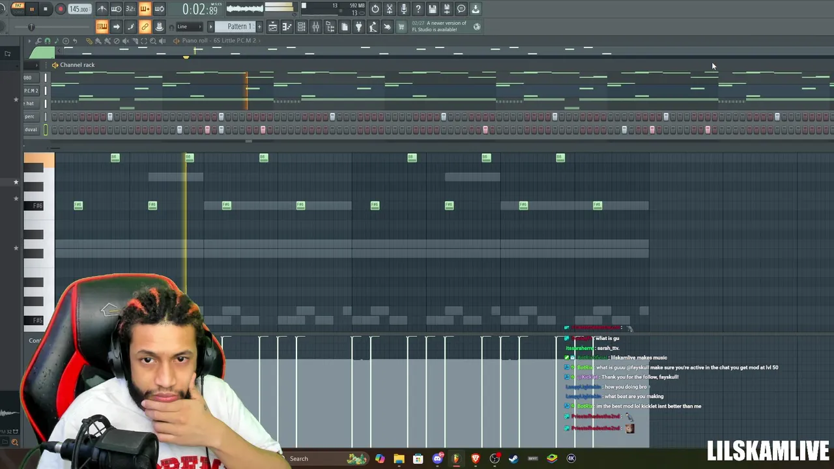
Task: Open the Channel rack menu title
Action: click(x=77, y=65)
